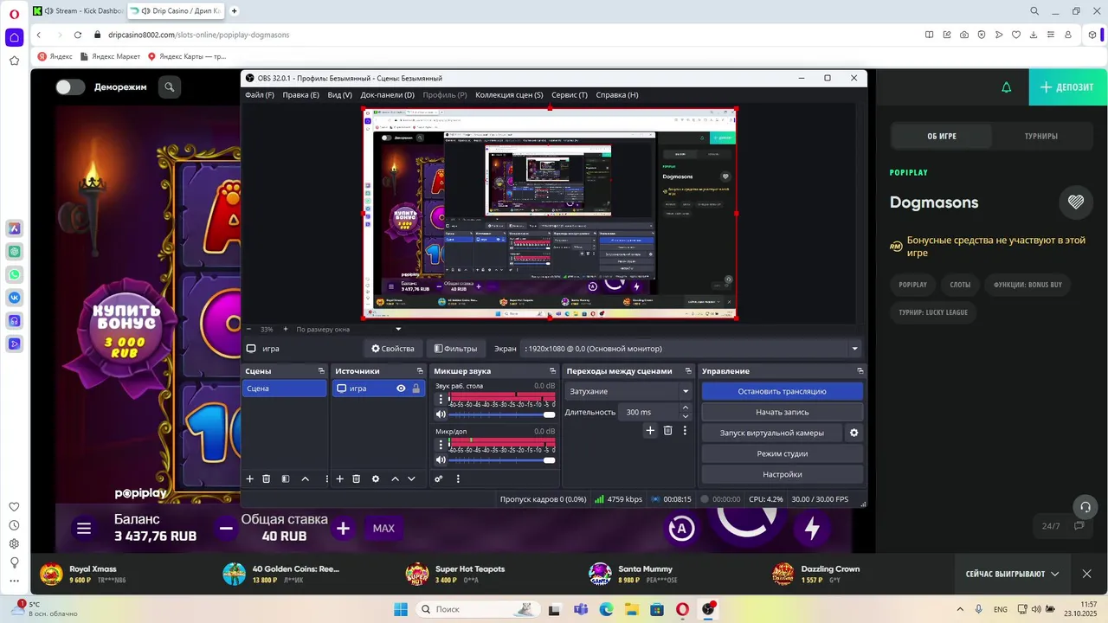Adjust Микр/доп volume slider
The image size is (1108, 623).
[502, 459]
